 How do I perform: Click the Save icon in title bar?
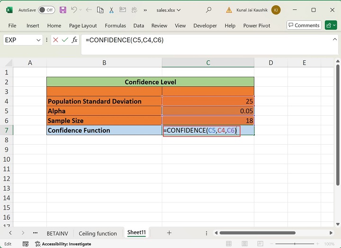63,10
